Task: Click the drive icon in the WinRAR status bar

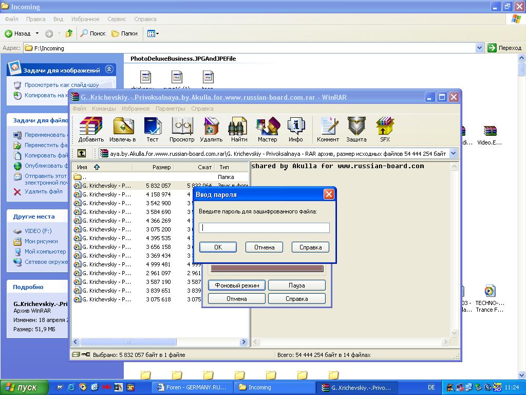Action: [76, 354]
